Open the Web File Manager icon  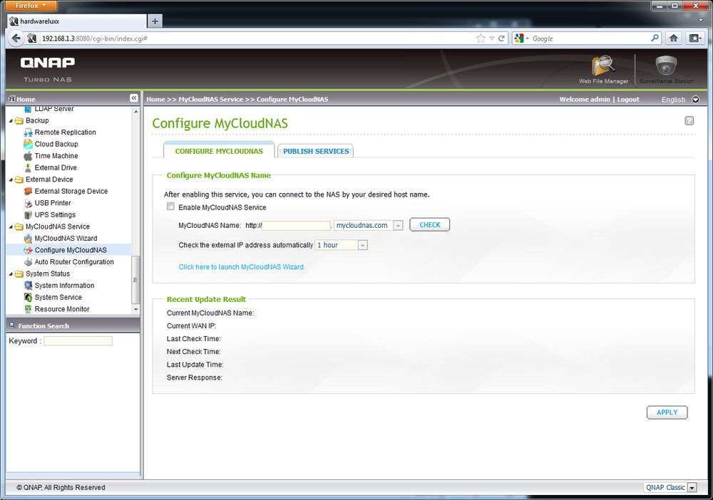(x=603, y=66)
